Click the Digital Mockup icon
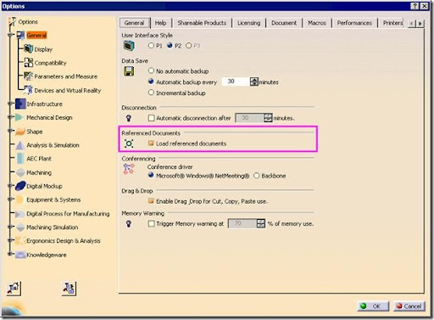Screen dimensions: 434x320 [x=20, y=186]
